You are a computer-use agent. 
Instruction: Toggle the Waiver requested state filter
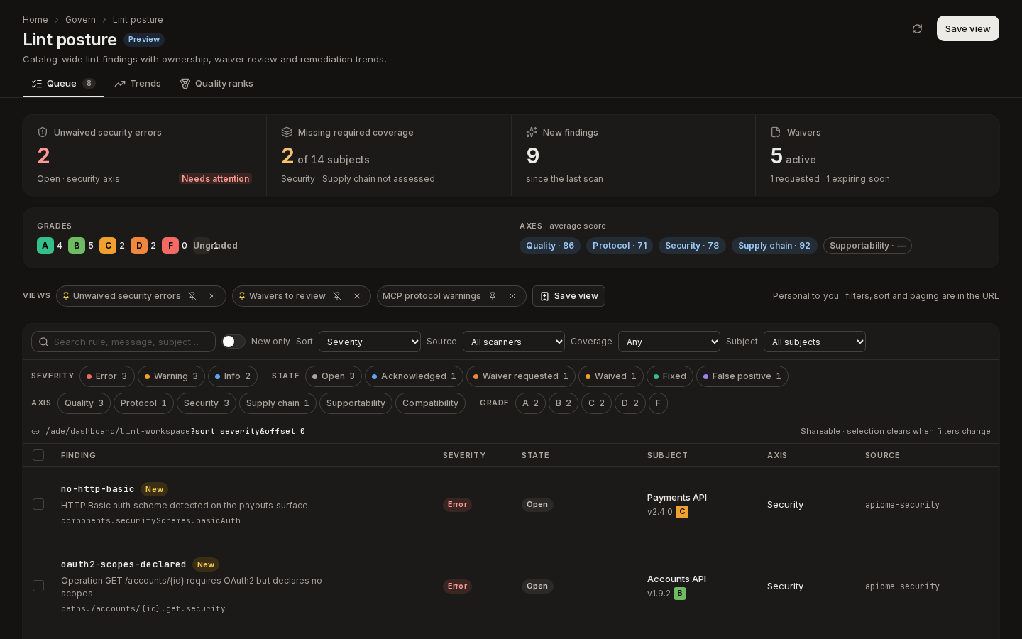[x=520, y=376]
